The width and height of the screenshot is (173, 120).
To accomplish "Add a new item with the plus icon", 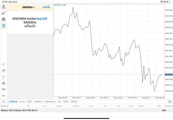I will [4, 101].
